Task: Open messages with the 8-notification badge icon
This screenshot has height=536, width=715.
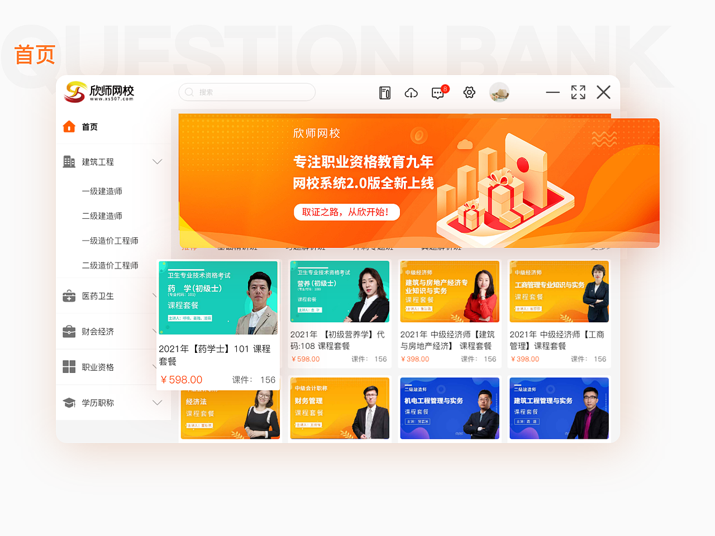Action: tap(438, 93)
